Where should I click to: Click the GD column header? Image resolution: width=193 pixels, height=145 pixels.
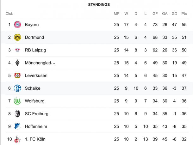tap(174, 14)
